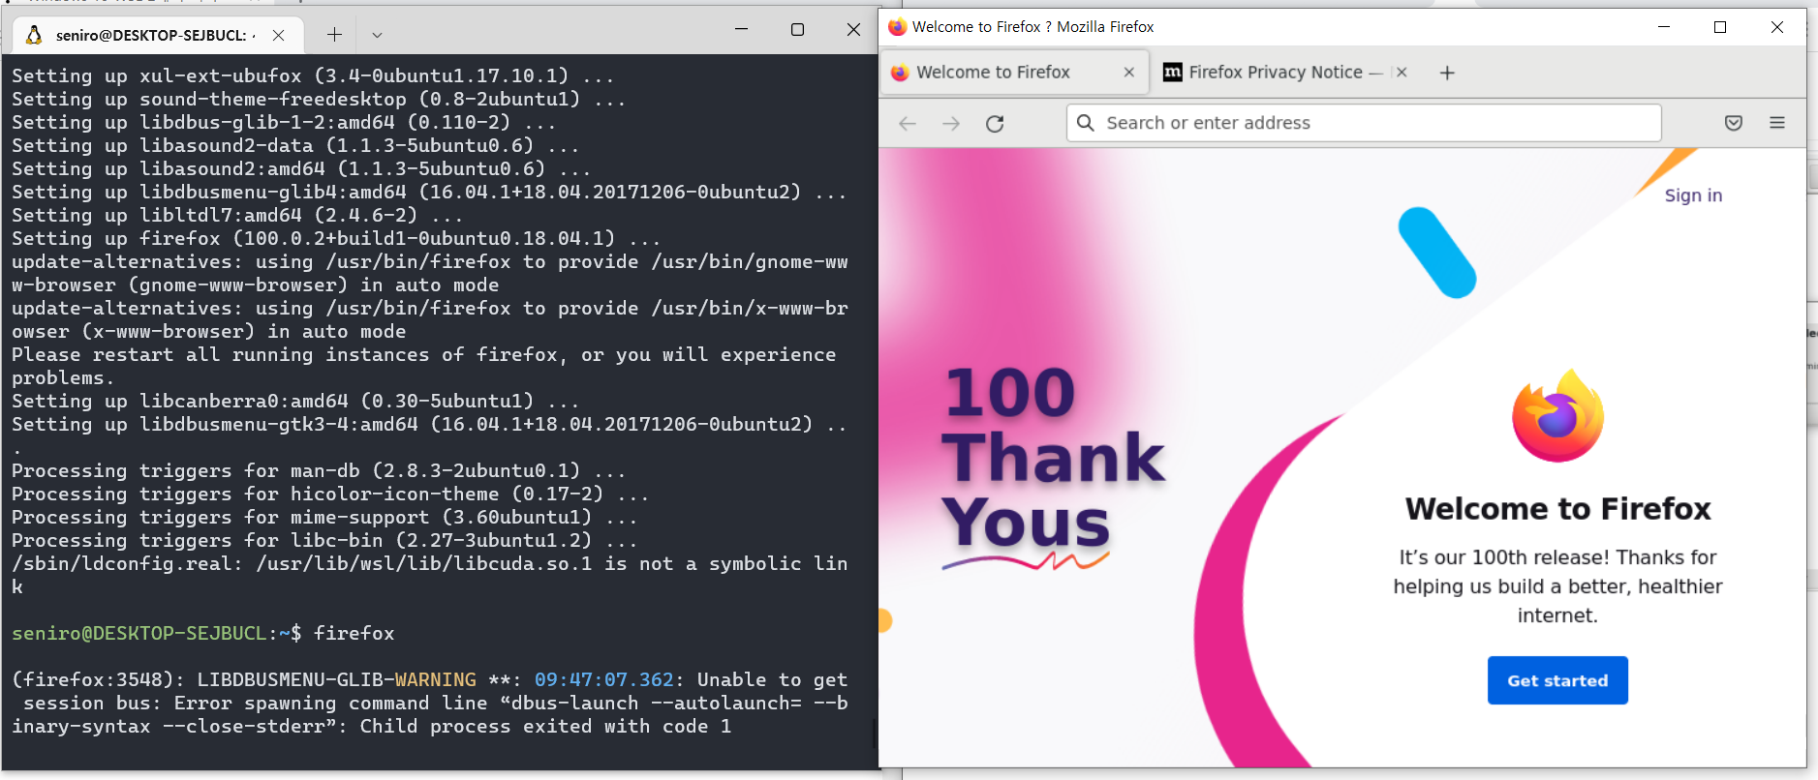Close the Firefox window
Screen dimensions: 1818x780
[x=1777, y=27]
